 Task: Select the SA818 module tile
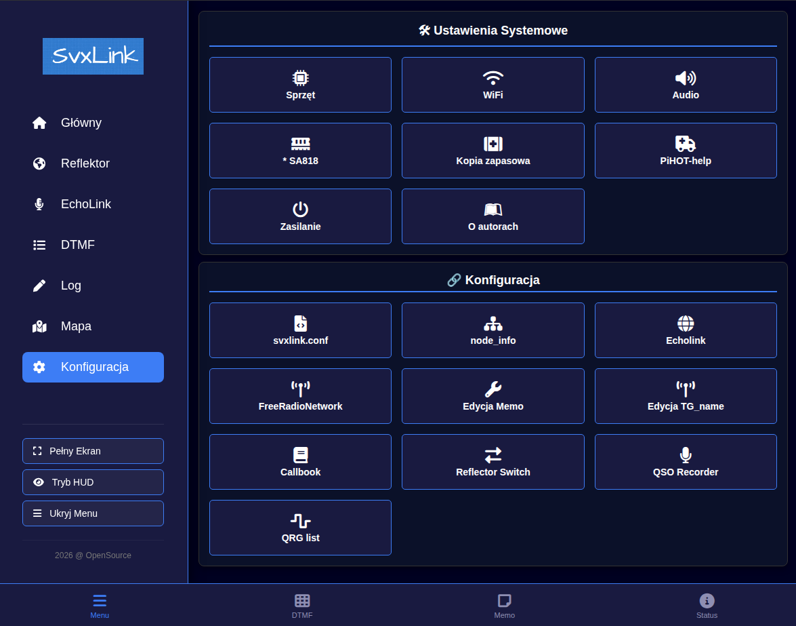300,151
